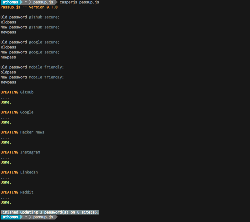Click the 'UPDATING Instagram' line
Viewport: 250px width, 222px height.
[x=20, y=152]
